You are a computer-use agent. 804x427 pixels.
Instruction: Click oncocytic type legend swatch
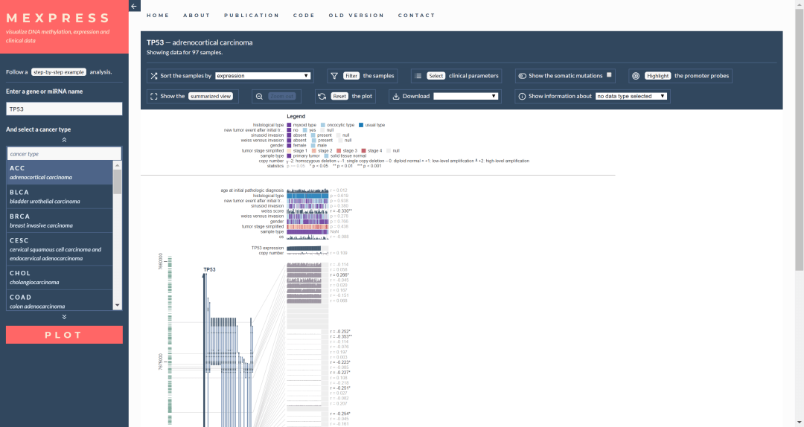point(323,125)
